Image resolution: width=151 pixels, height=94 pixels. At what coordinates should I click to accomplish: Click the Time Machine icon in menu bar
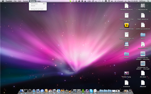coord(93,1)
